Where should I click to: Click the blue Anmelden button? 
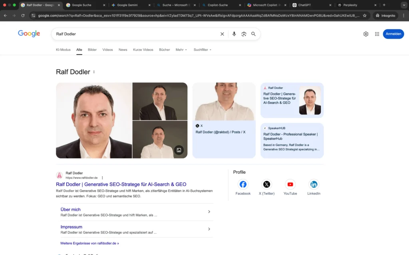(x=393, y=34)
